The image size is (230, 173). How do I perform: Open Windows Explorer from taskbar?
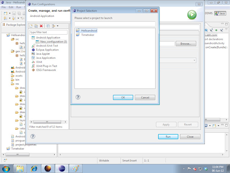(20, 169)
